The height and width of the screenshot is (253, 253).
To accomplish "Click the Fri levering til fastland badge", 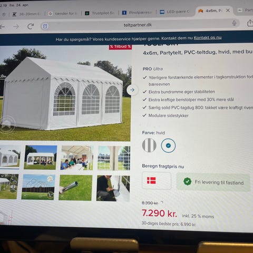I will tap(213, 182).
